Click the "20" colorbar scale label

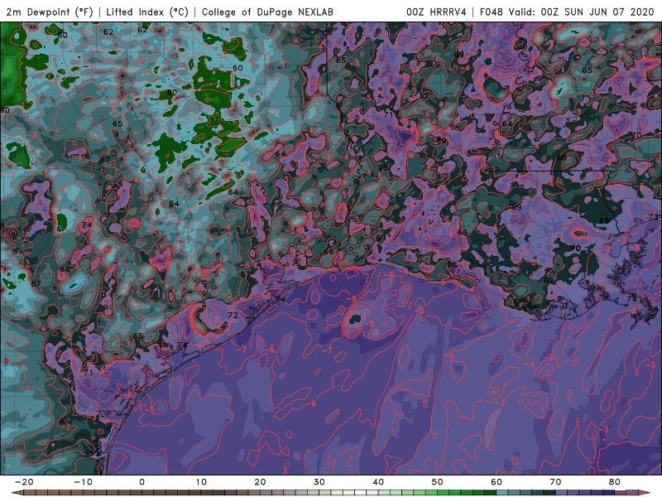(260, 482)
